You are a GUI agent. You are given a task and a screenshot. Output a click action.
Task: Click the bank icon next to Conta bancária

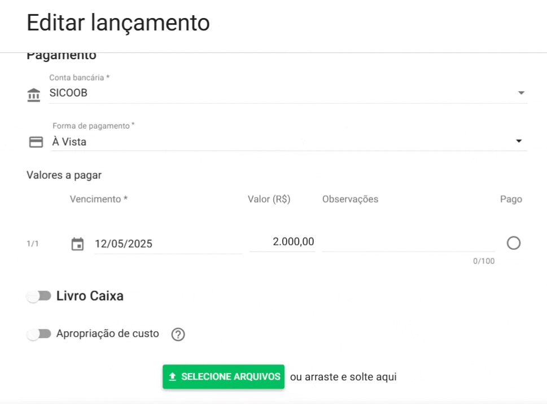click(x=34, y=94)
